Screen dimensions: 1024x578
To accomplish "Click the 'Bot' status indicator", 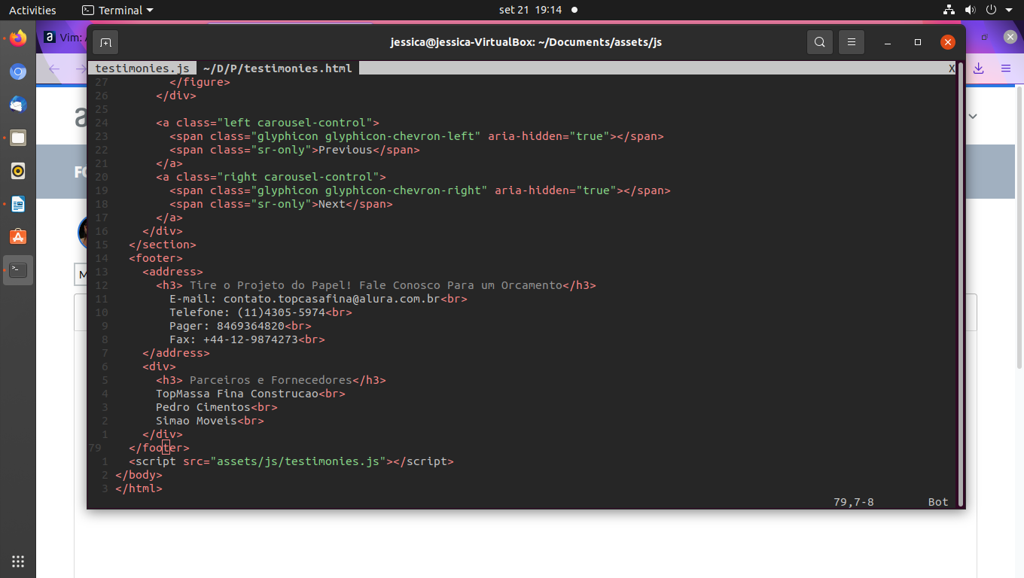I will click(938, 502).
